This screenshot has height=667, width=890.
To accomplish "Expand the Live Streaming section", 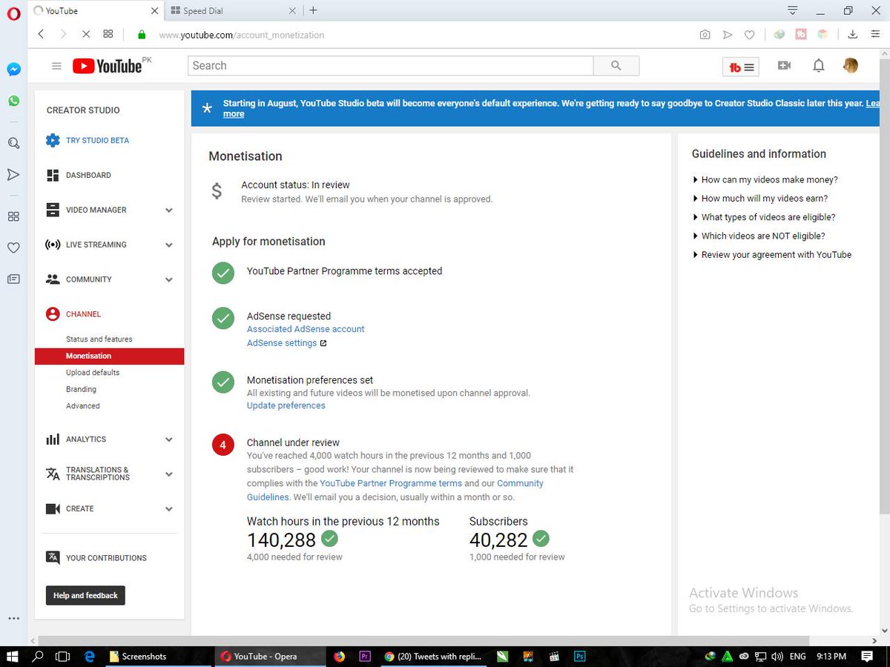I will (169, 245).
